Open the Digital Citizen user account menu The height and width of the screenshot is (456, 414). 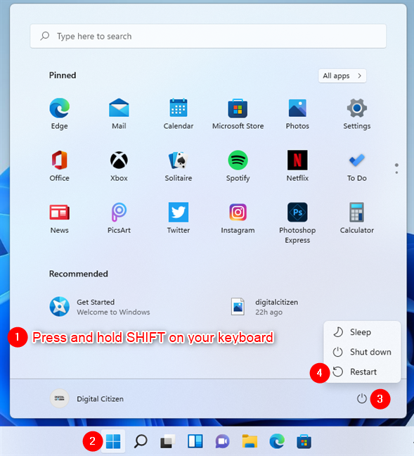87,399
